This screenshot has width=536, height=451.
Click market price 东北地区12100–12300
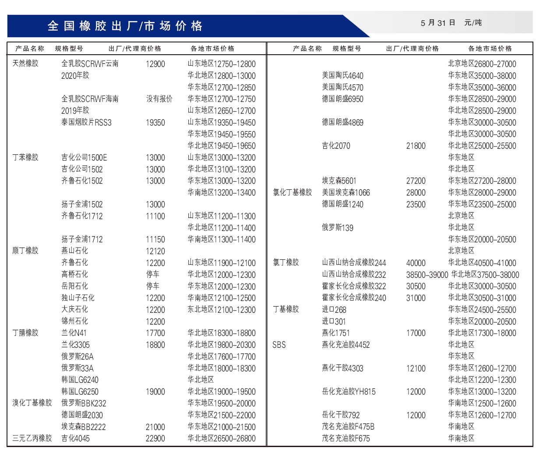pos(222,310)
